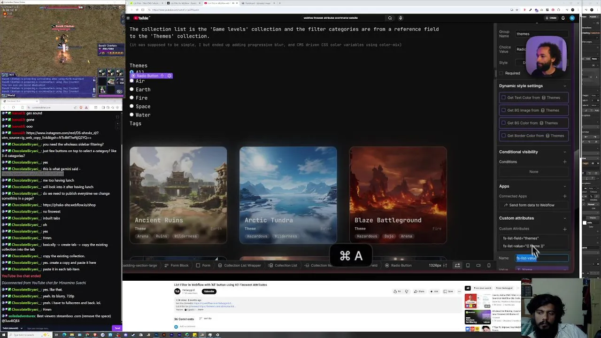Enable 'Get BG Color from Themes' checkbox
The image size is (601, 338).
click(x=504, y=123)
